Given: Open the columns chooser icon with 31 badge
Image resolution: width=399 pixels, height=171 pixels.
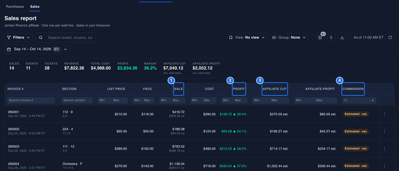Looking at the screenshot, I should click(320, 38).
